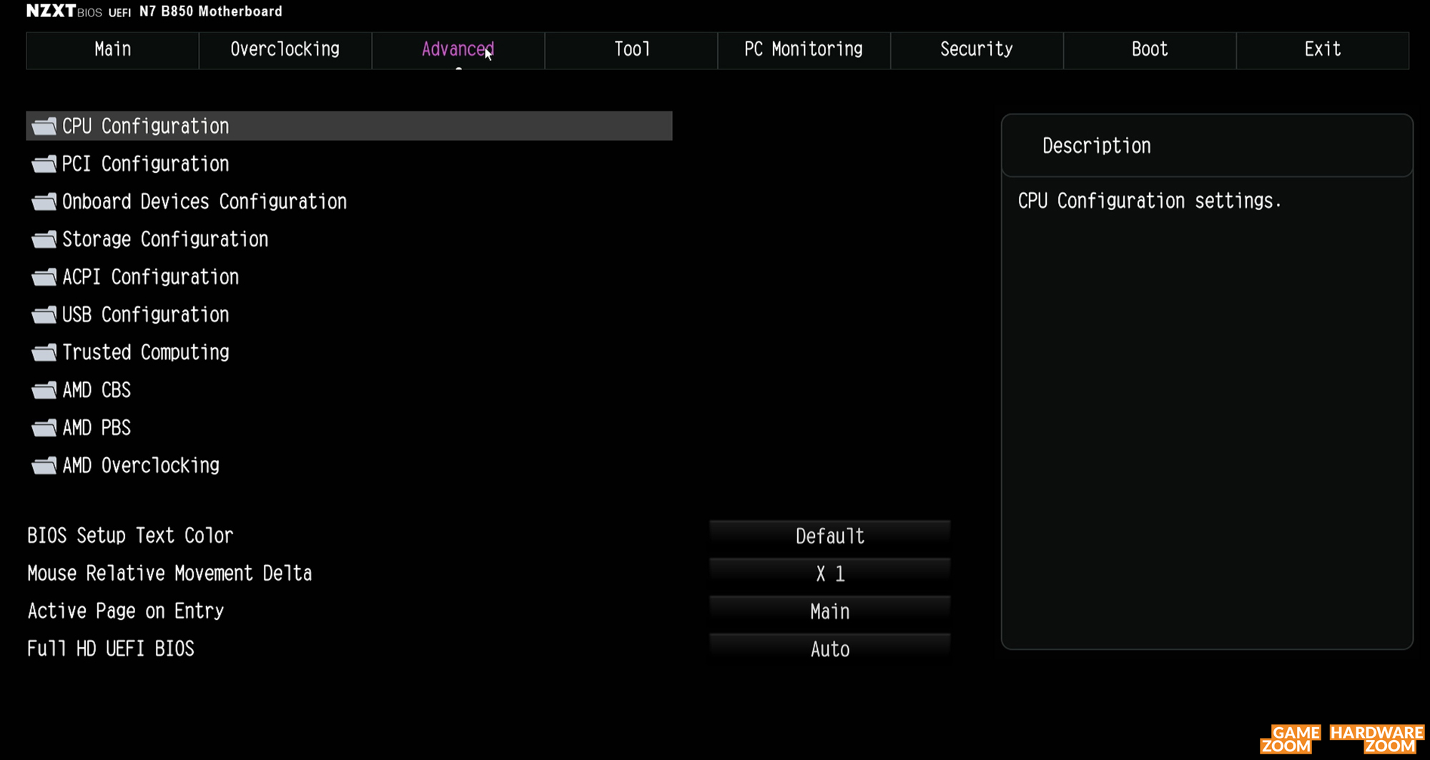Select the Full HD UEFI BIOS label

(111, 649)
